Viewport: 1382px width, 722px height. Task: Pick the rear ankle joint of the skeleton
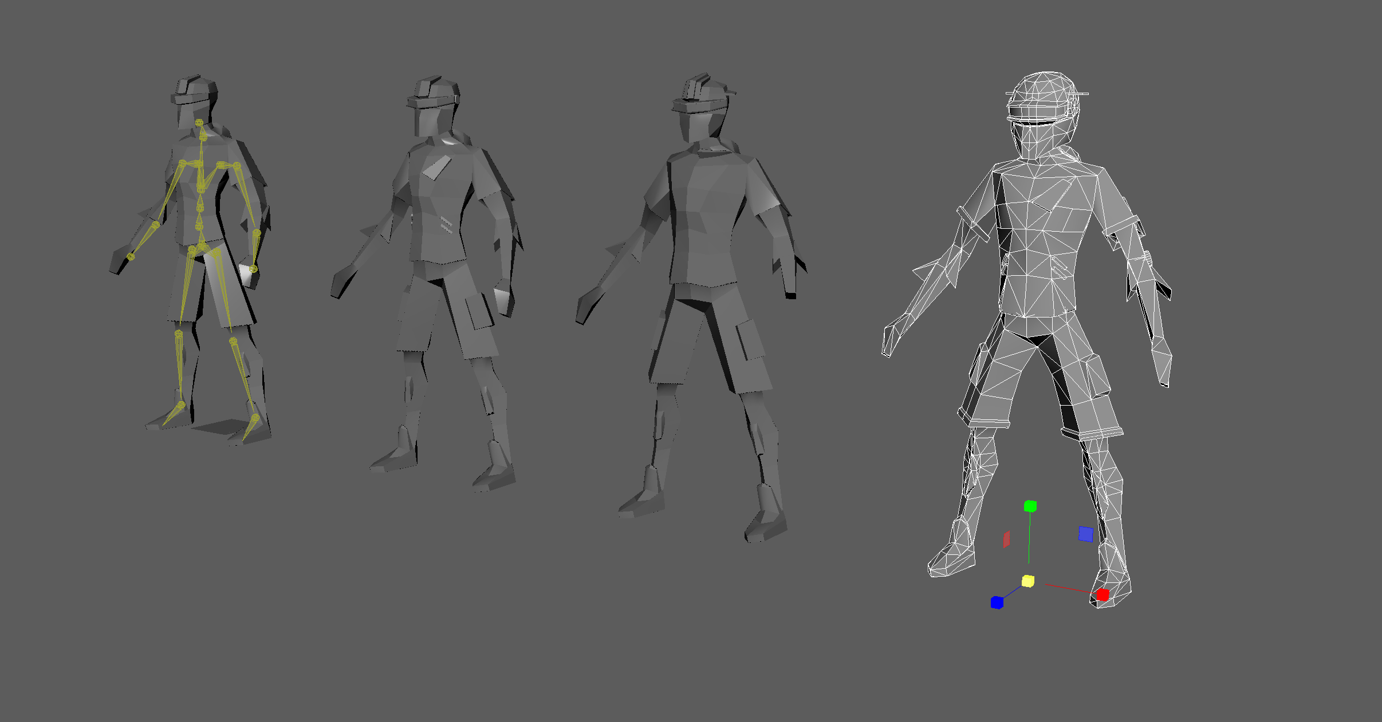181,405
